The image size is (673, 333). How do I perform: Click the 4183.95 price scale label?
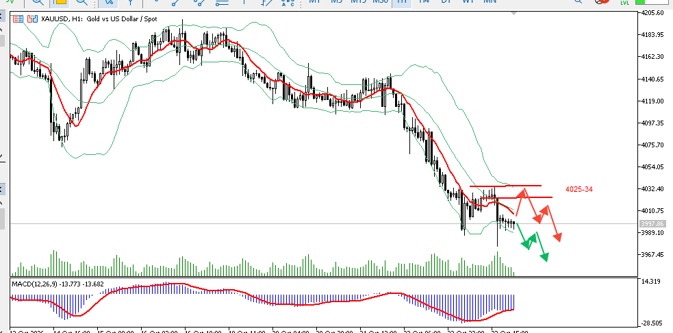653,34
